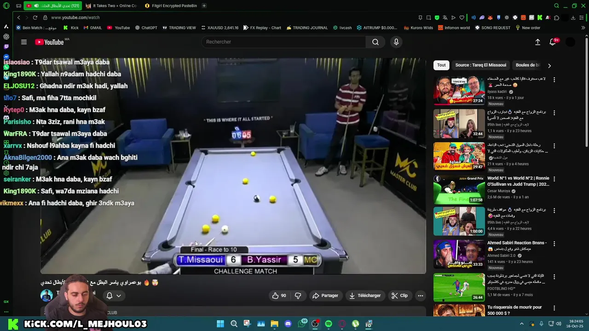Open browser search in the title bar
The image size is (589, 331).
tap(556, 6)
